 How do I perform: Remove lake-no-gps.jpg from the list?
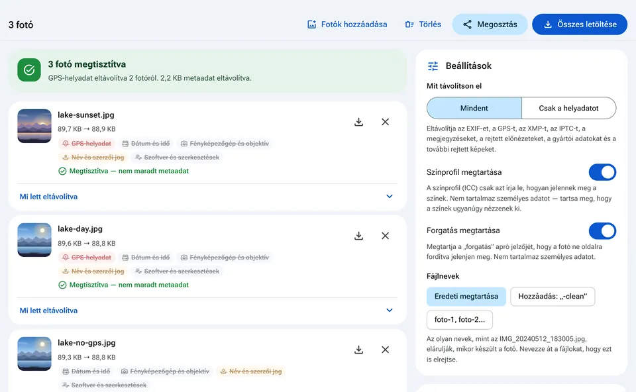[x=386, y=350]
